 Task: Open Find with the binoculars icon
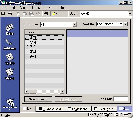[46, 14]
